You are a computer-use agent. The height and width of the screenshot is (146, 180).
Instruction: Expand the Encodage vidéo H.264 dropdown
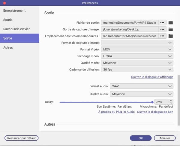[137, 56]
